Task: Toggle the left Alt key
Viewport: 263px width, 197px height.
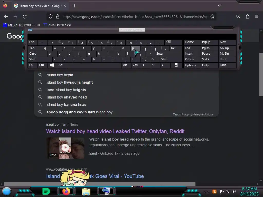Action: coord(62,65)
